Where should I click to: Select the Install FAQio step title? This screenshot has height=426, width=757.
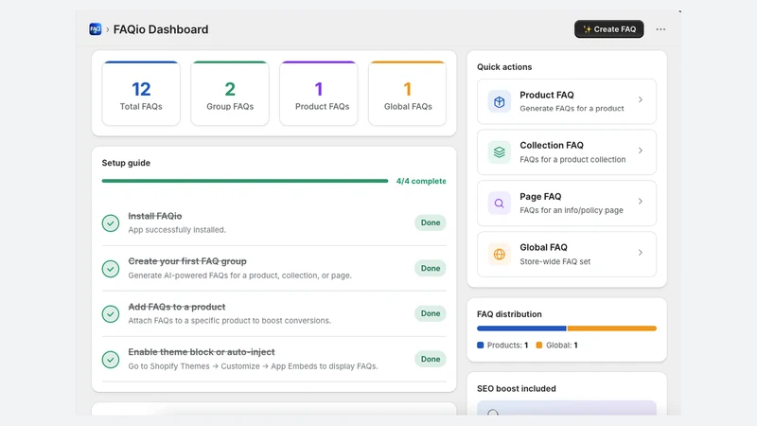pyautogui.click(x=155, y=216)
